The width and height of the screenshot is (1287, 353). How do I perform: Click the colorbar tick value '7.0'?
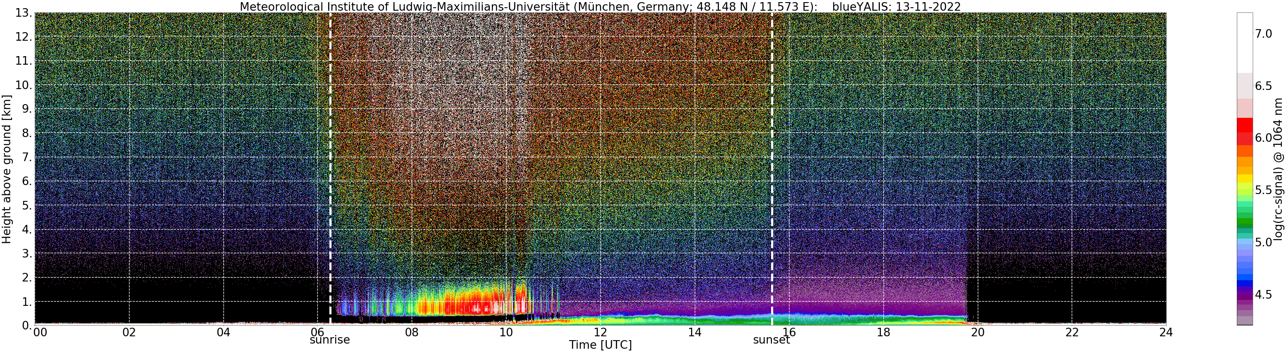click(1263, 33)
